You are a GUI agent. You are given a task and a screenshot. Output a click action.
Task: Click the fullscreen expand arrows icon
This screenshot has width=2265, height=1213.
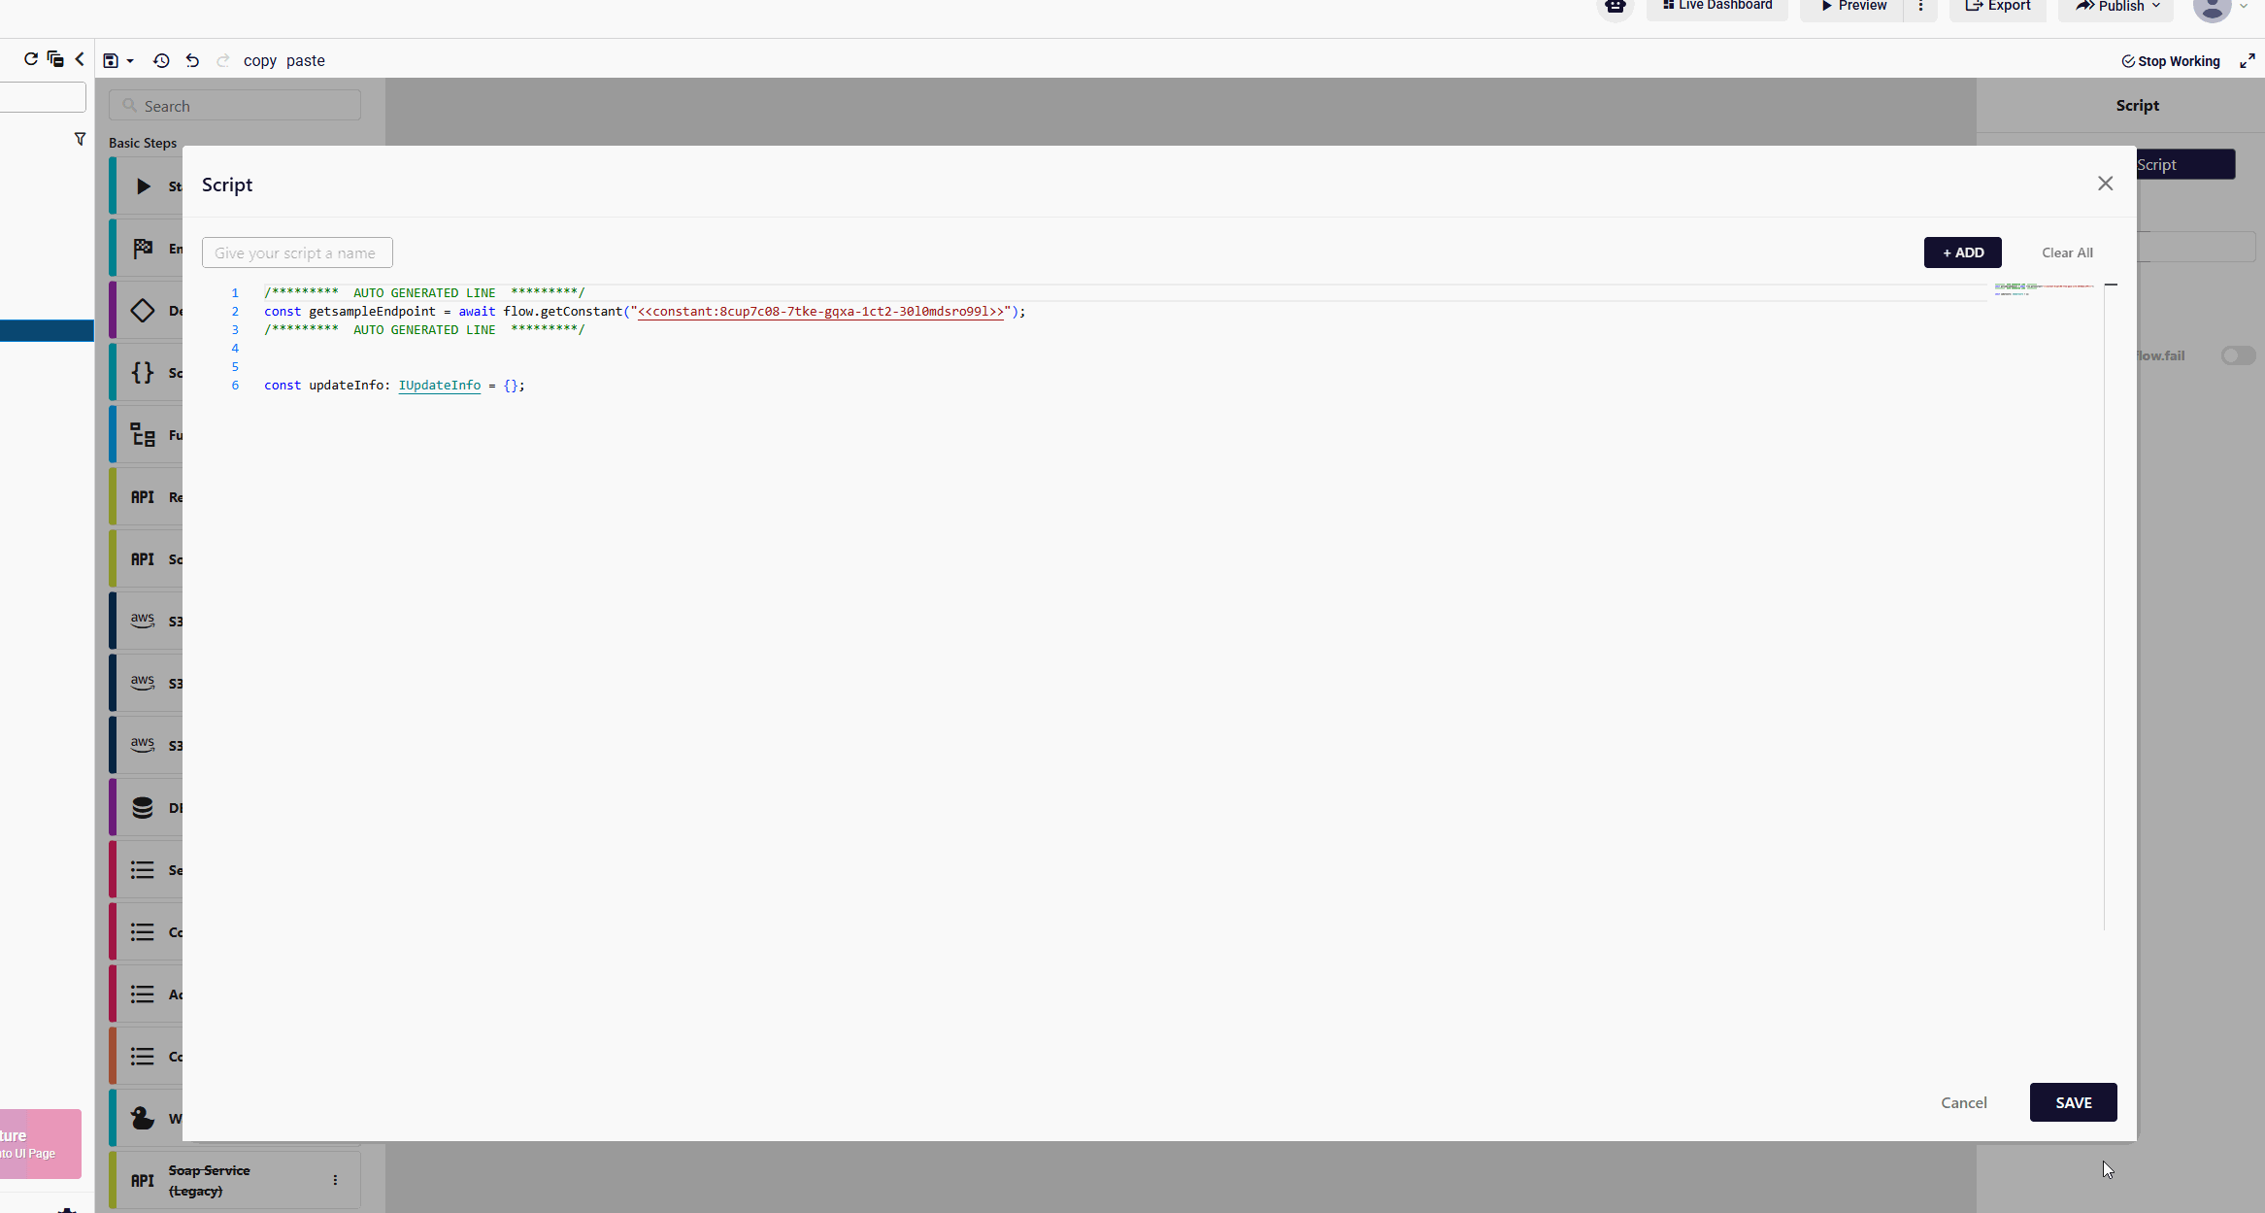coord(2247,60)
